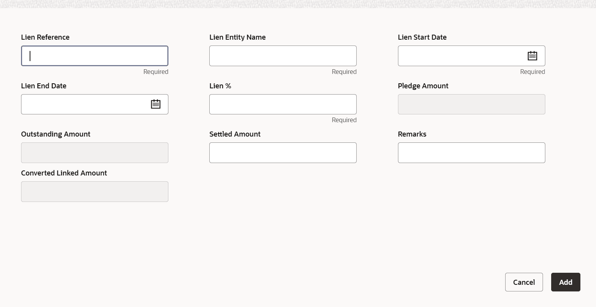Click the "Lien Start Date" label

(x=422, y=37)
